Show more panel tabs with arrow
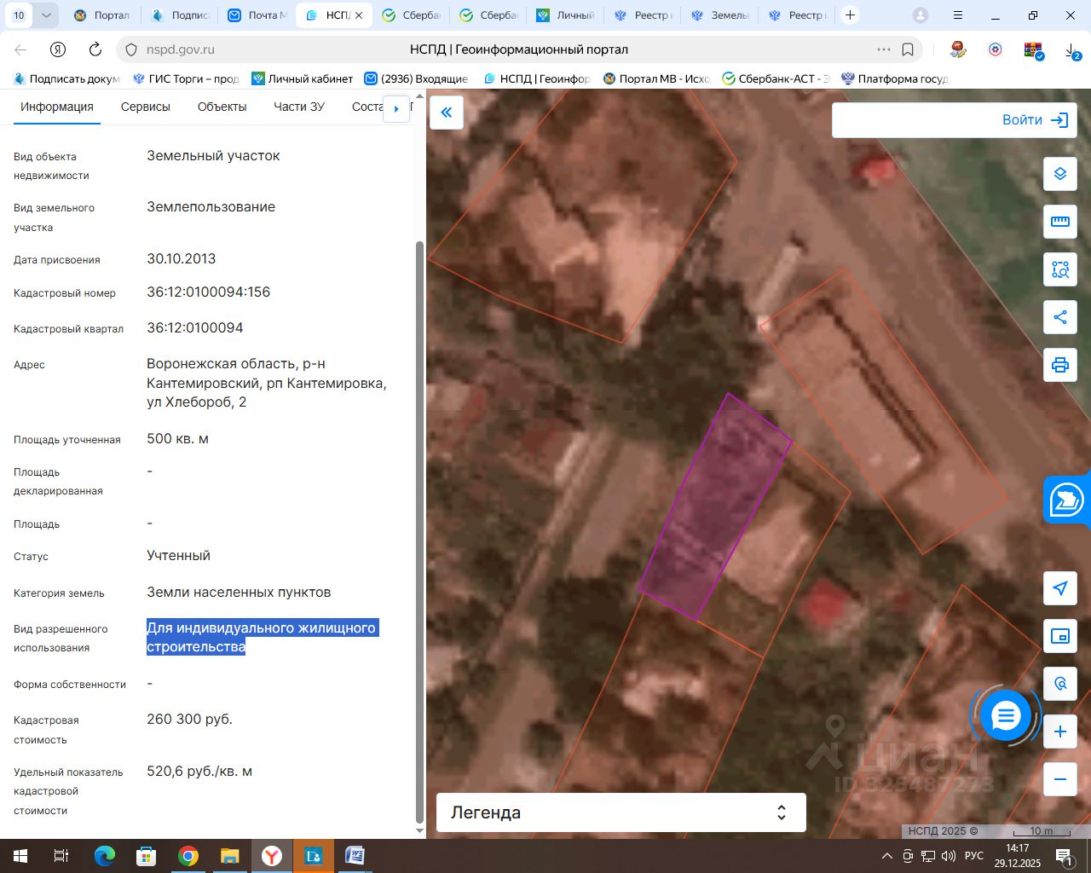Image resolution: width=1091 pixels, height=873 pixels. click(x=396, y=108)
